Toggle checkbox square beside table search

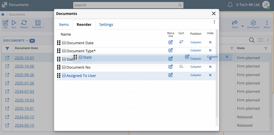point(260,40)
